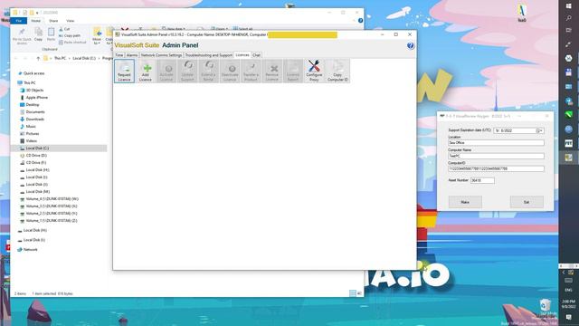Click the Extend a Rental toolbar icon

click(x=209, y=71)
